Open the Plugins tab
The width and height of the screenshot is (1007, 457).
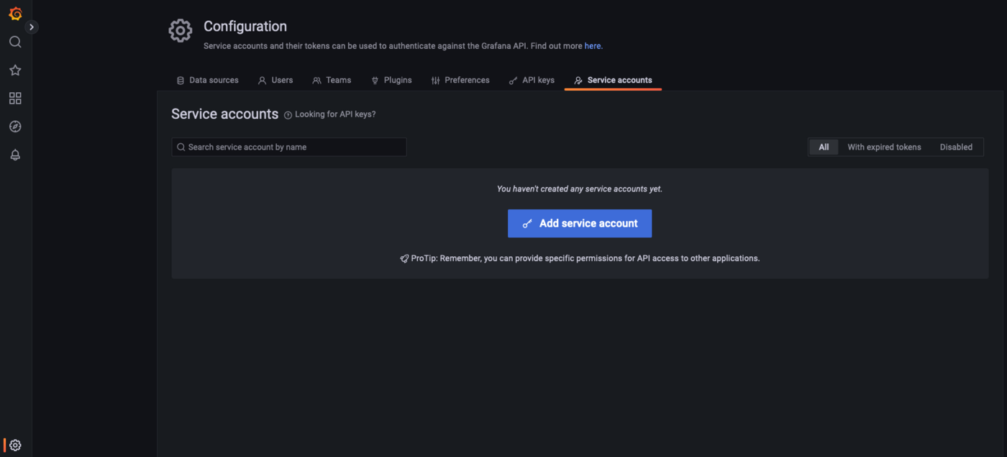(392, 80)
